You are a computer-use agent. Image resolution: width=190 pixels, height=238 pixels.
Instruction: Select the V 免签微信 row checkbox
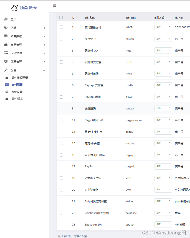click(61, 190)
